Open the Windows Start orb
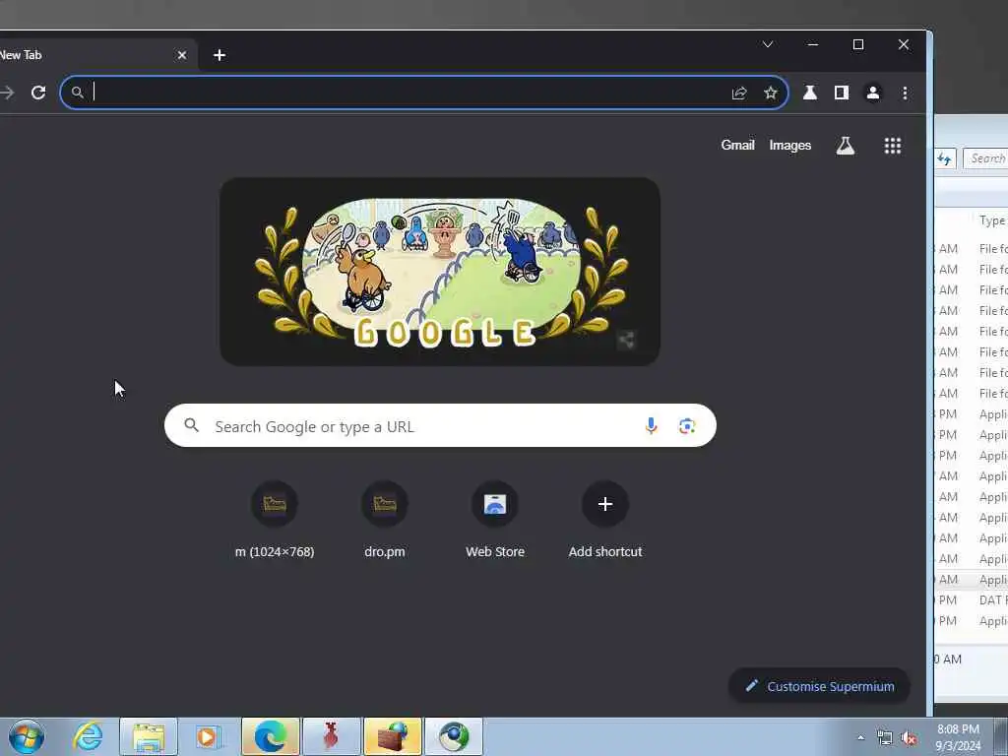Image resolution: width=1008 pixels, height=756 pixels. pyautogui.click(x=27, y=736)
